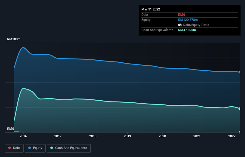Select the 2020 x-axis label

pyautogui.click(x=162, y=136)
